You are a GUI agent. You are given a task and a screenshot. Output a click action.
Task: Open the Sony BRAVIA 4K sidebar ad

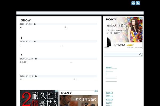(123, 33)
